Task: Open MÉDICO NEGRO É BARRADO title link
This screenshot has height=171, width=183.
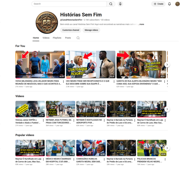Action: pos(58,160)
